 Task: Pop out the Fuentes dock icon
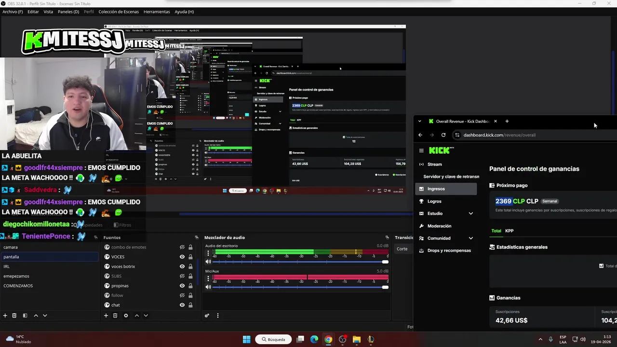[196, 237]
